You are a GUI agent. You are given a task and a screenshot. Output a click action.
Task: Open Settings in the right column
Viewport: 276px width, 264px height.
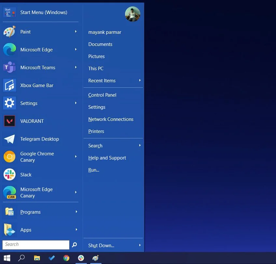(x=97, y=107)
